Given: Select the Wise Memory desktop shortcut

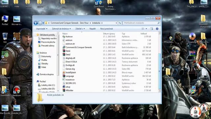Looking at the screenshot, I should (5, 57).
